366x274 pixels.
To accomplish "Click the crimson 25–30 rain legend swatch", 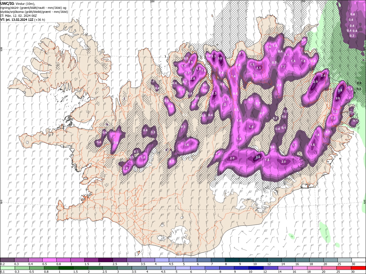I will click(344, 268).
